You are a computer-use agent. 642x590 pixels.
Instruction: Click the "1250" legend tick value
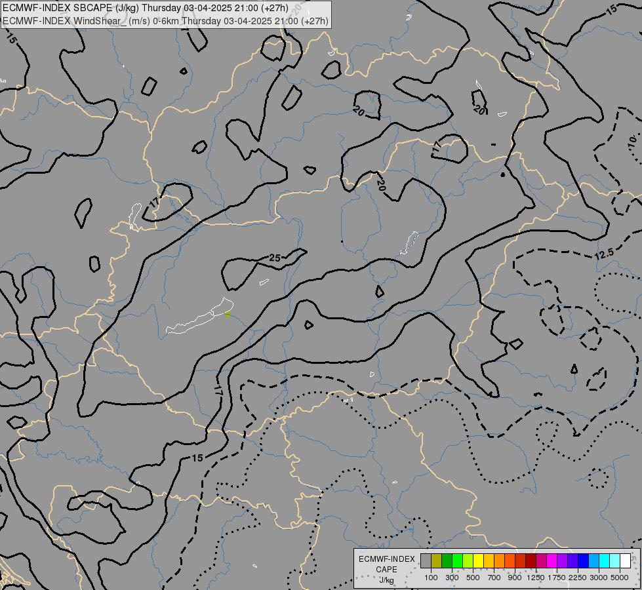point(536,578)
